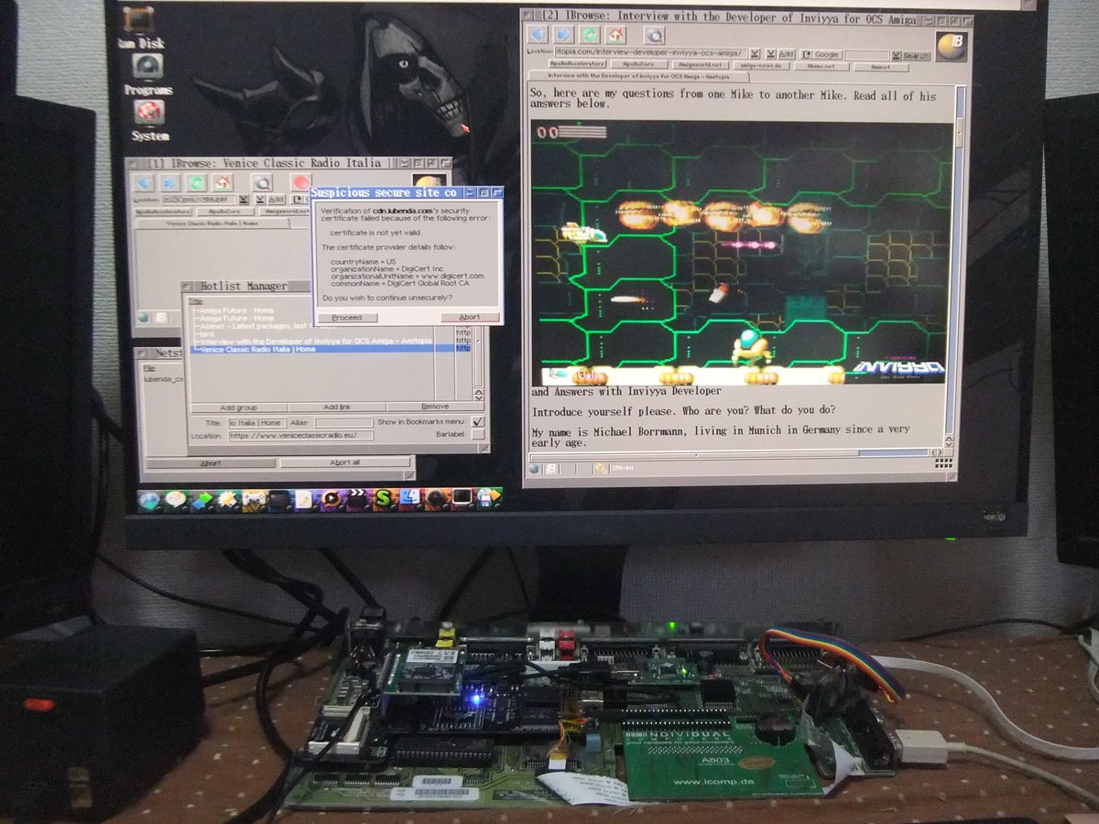Click the Alias field in Hotlist Manager
This screenshot has height=824, width=1099.
point(344,422)
